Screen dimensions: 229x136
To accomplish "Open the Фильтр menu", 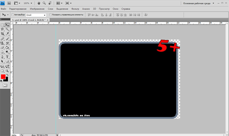I will click(75, 9).
